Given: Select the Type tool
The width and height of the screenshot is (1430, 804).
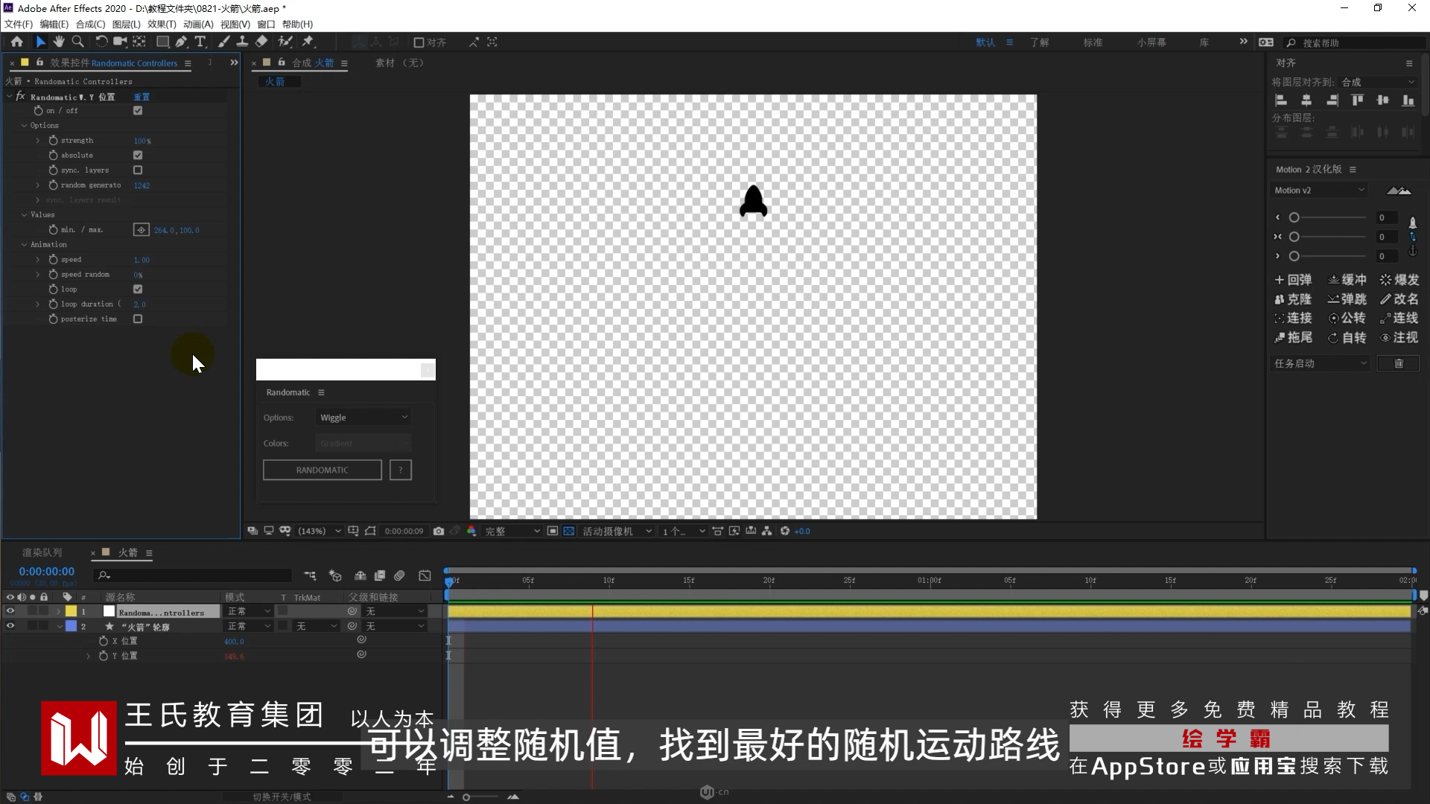Looking at the screenshot, I should pyautogui.click(x=200, y=42).
